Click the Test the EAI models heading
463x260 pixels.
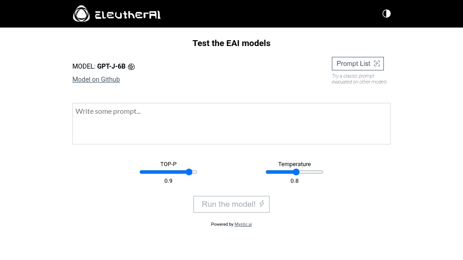(x=231, y=43)
